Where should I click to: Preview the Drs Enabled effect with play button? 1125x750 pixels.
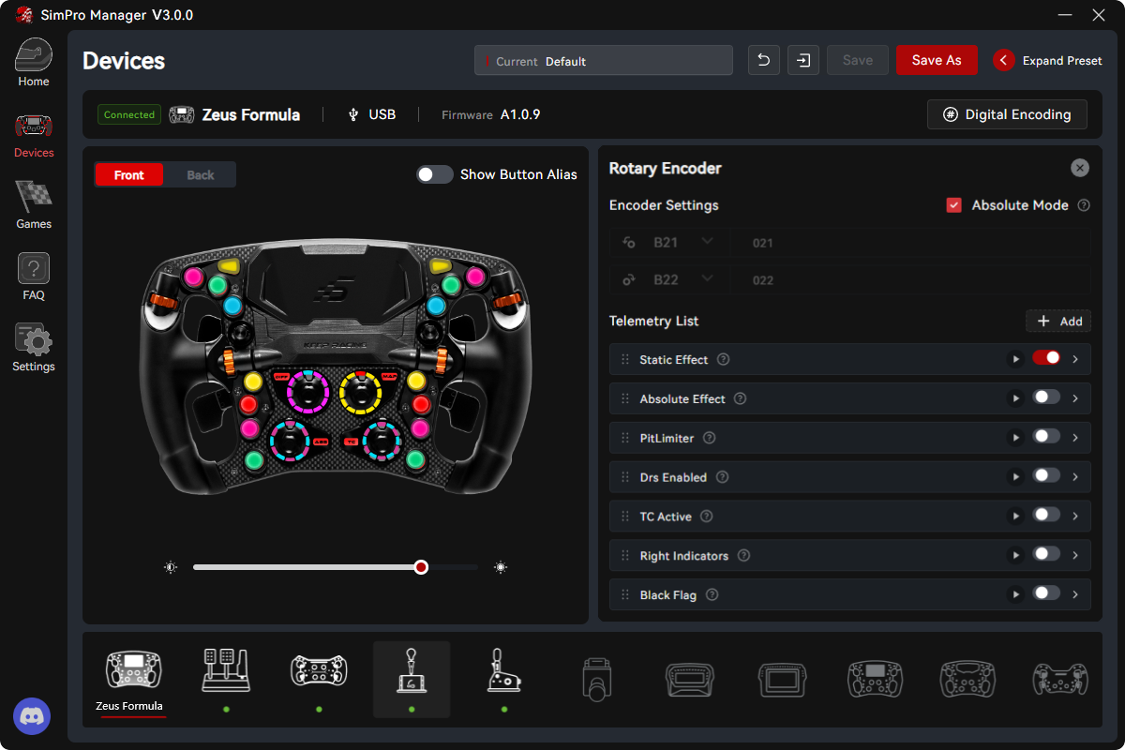tap(1015, 477)
